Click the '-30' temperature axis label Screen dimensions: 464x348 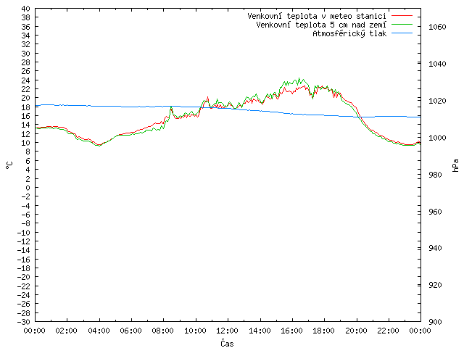pos(24,322)
